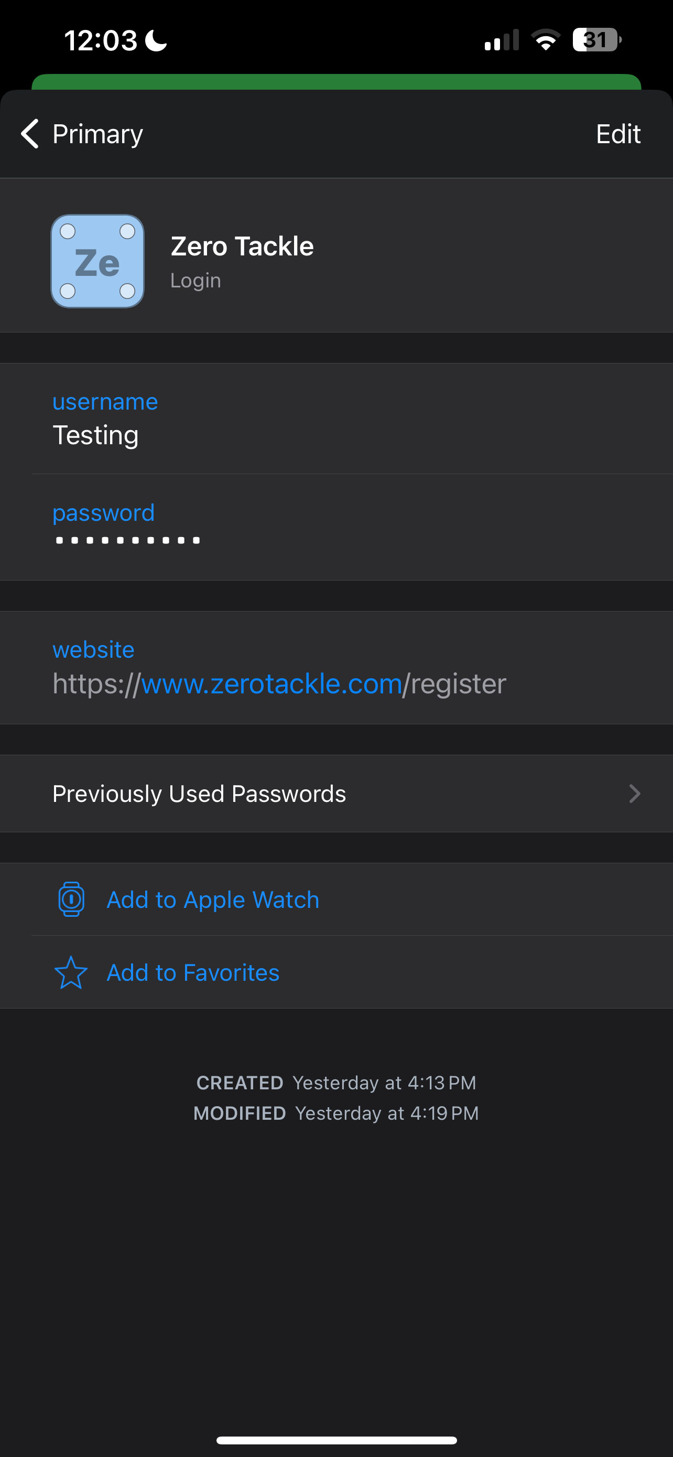673x1457 pixels.
Task: Open the zerotackle.com website link
Action: point(271,684)
